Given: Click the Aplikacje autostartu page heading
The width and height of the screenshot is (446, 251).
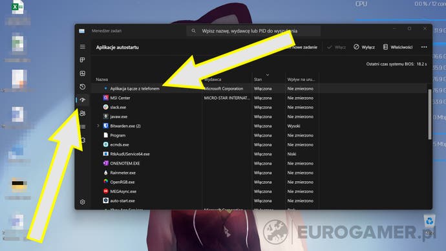Looking at the screenshot, I should point(117,47).
